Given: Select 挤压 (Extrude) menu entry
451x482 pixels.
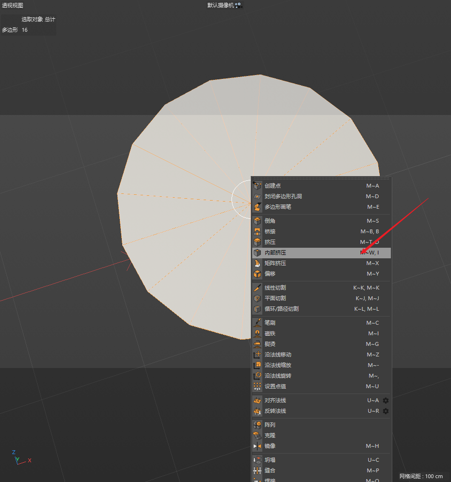Looking at the screenshot, I should pyautogui.click(x=270, y=242).
